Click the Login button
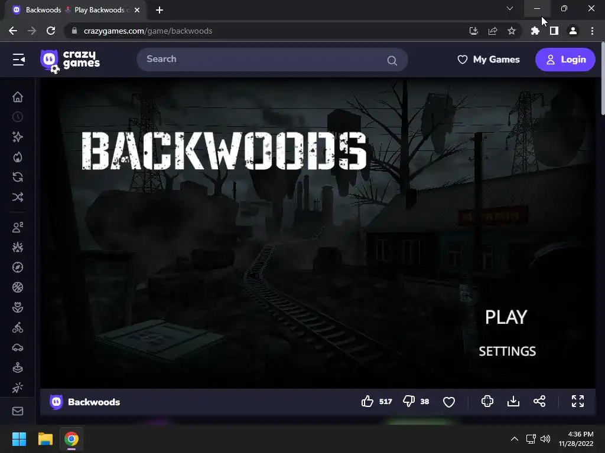 565,60
